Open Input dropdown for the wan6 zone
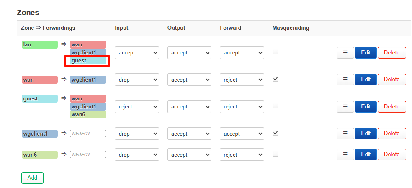 [x=136, y=155]
